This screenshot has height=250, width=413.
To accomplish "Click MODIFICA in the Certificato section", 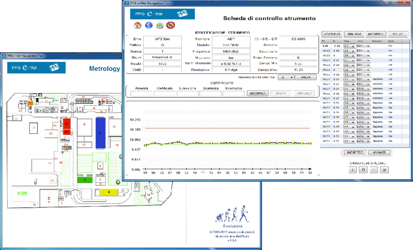I will [x=257, y=93].
